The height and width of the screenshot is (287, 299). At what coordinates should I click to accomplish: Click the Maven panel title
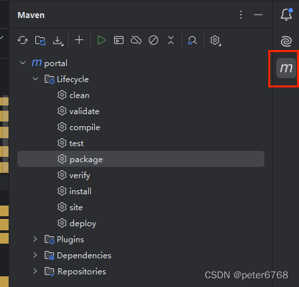pos(31,15)
